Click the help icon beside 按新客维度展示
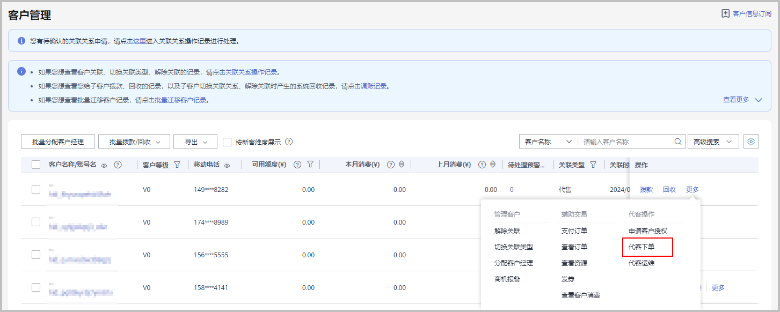Viewport: 780px width, 312px height. 289,142
